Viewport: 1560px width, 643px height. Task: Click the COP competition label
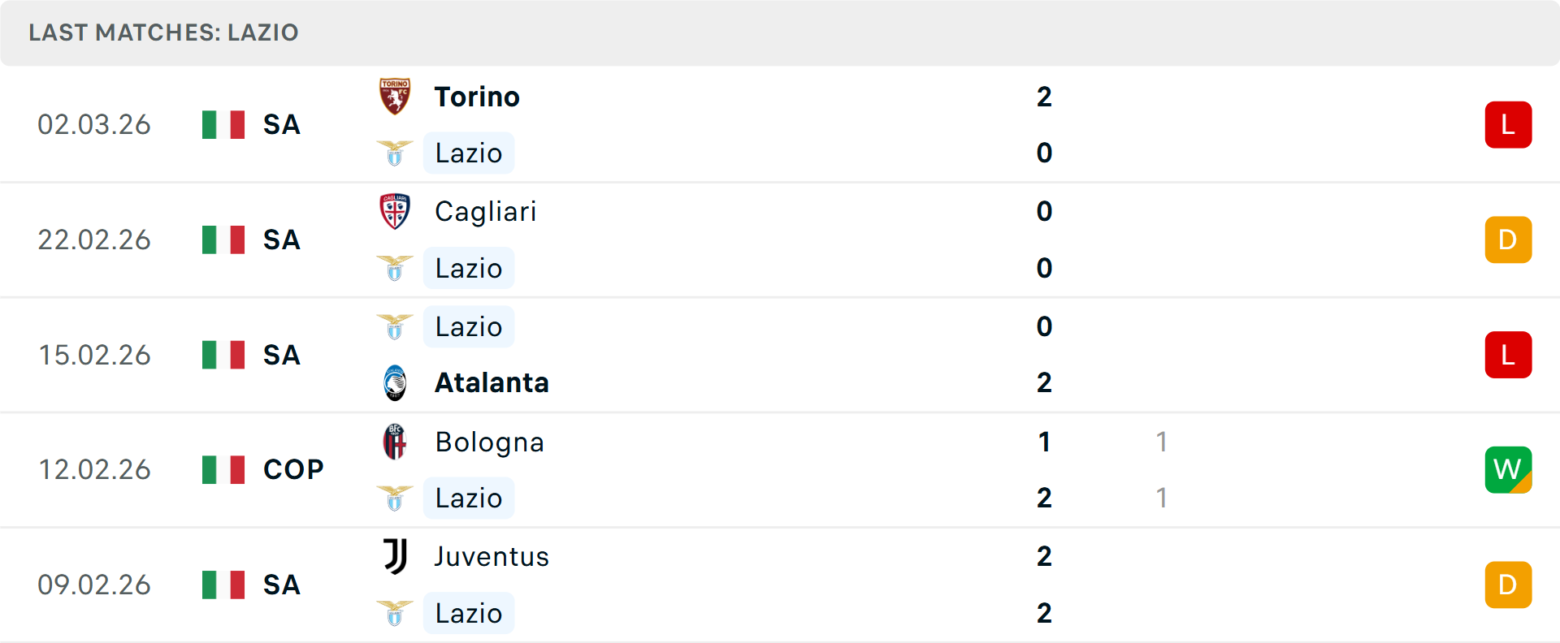pyautogui.click(x=293, y=469)
